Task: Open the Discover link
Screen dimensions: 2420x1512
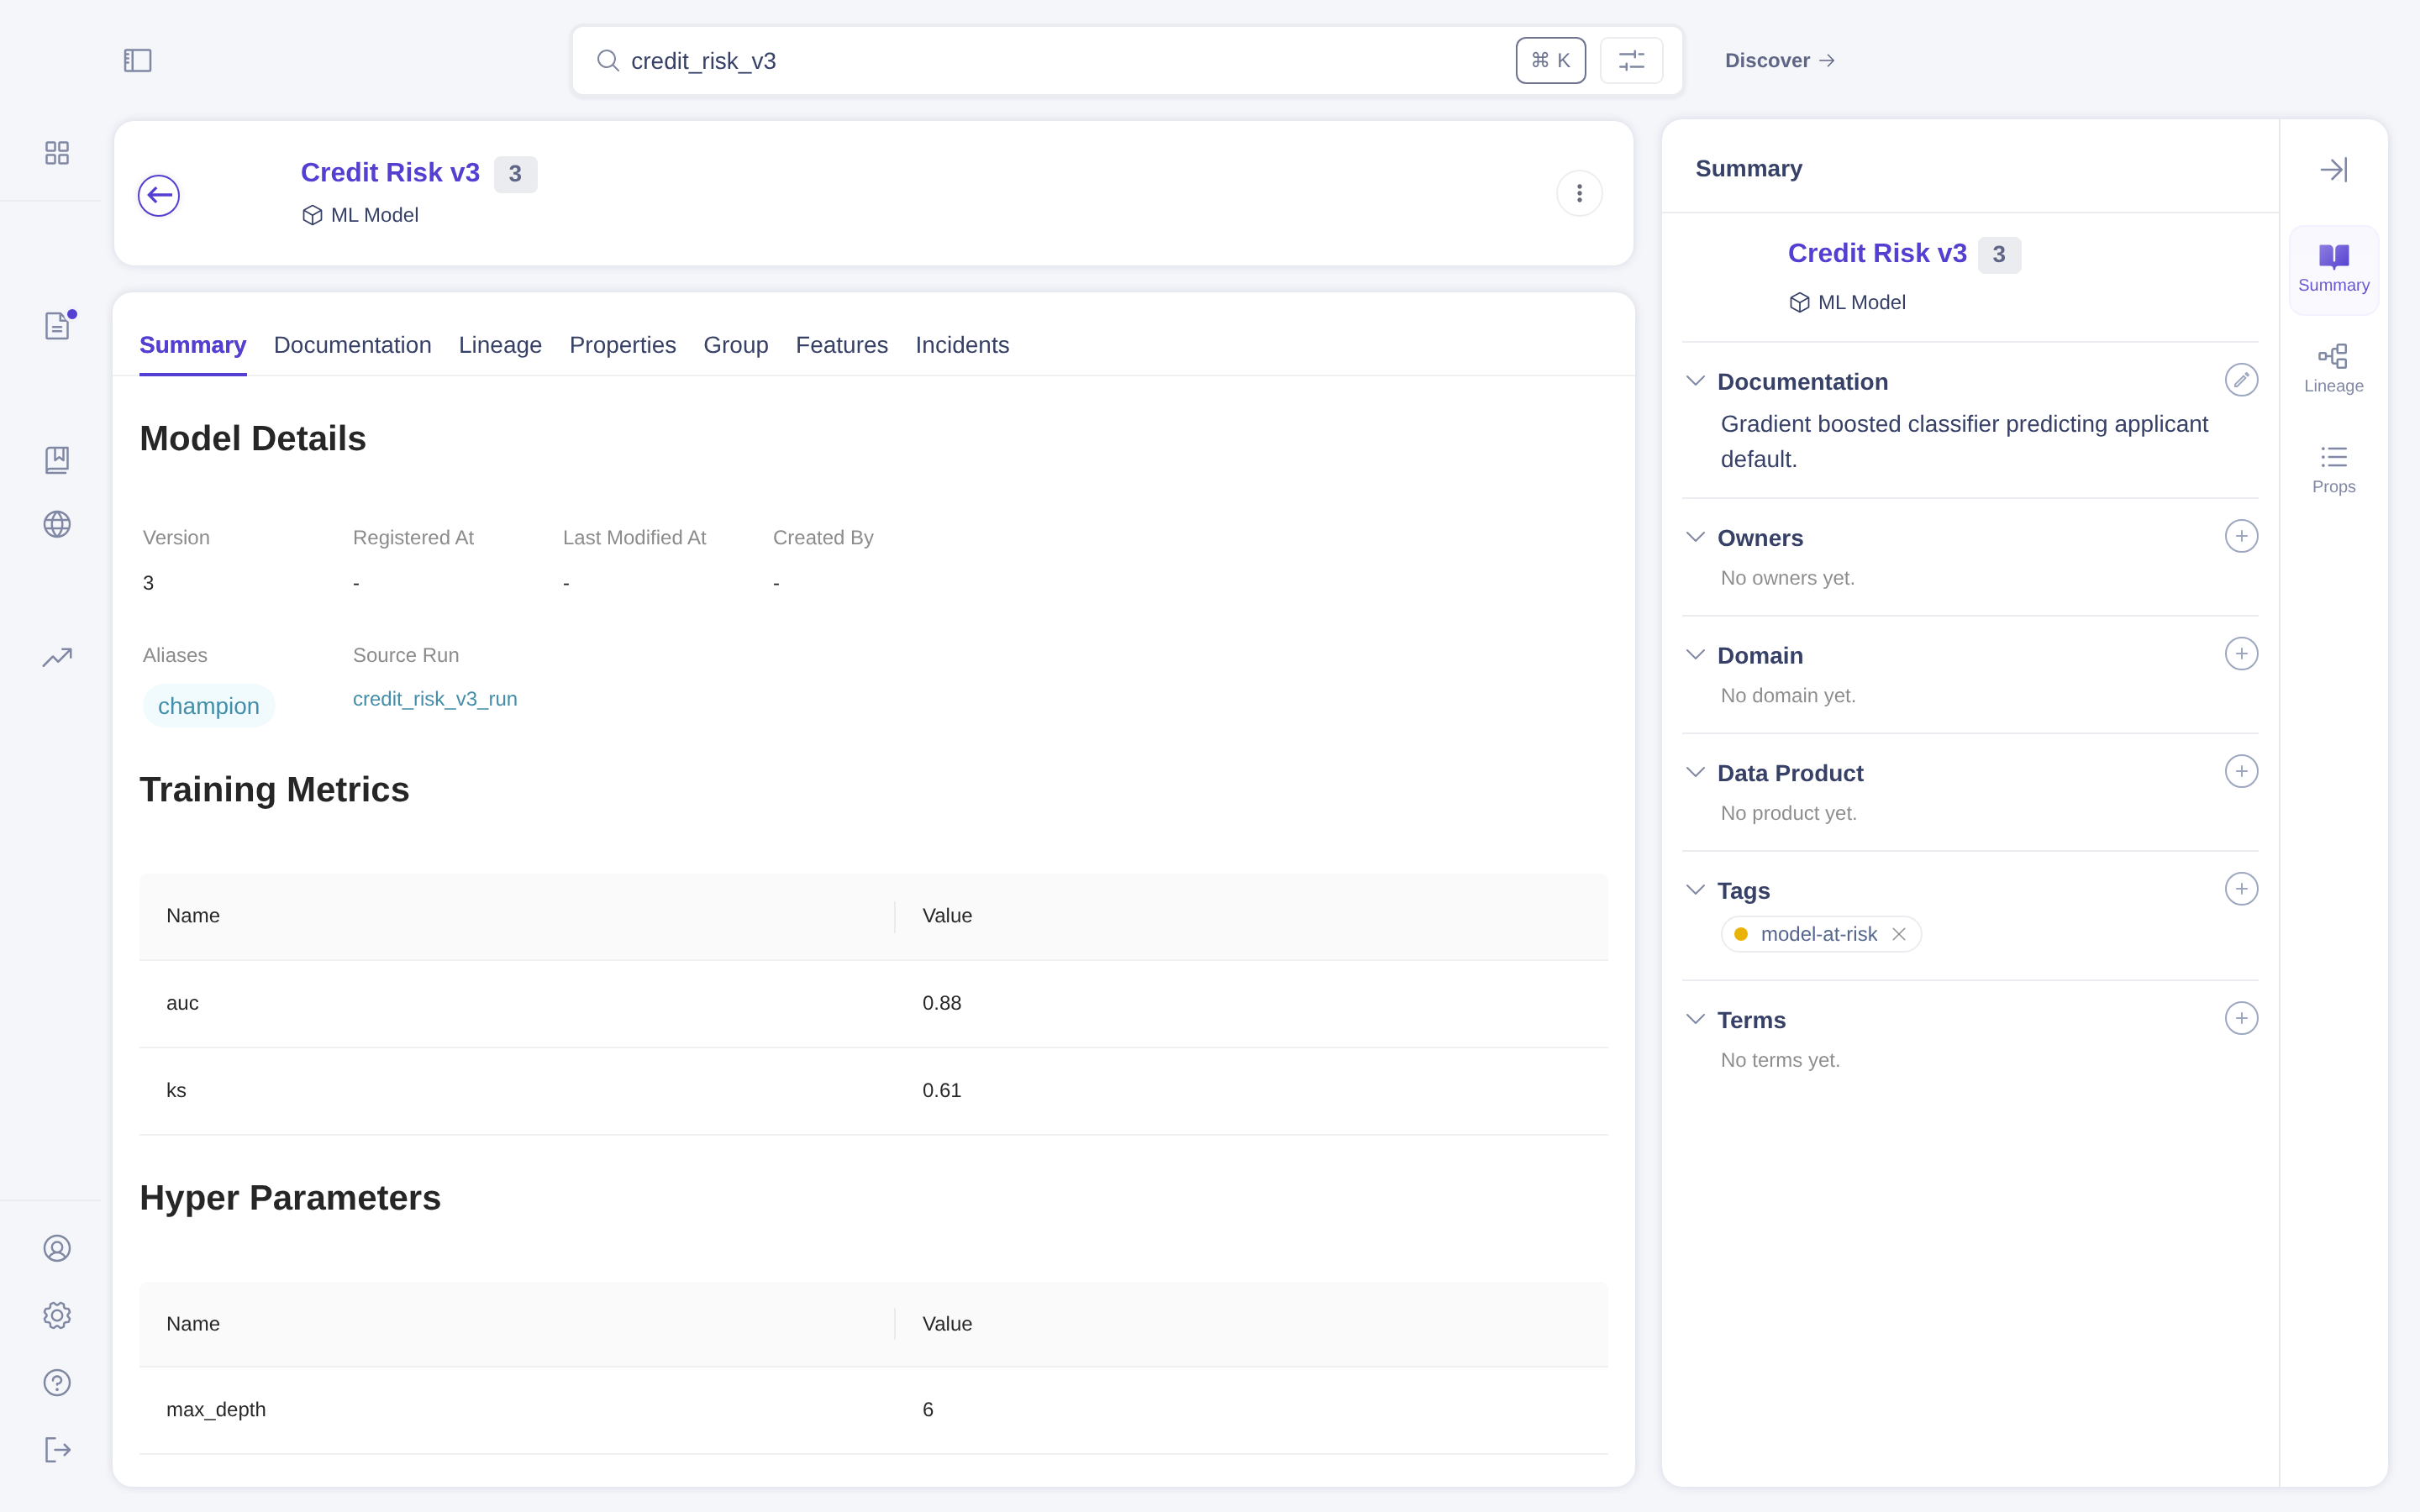Action: [x=1779, y=61]
